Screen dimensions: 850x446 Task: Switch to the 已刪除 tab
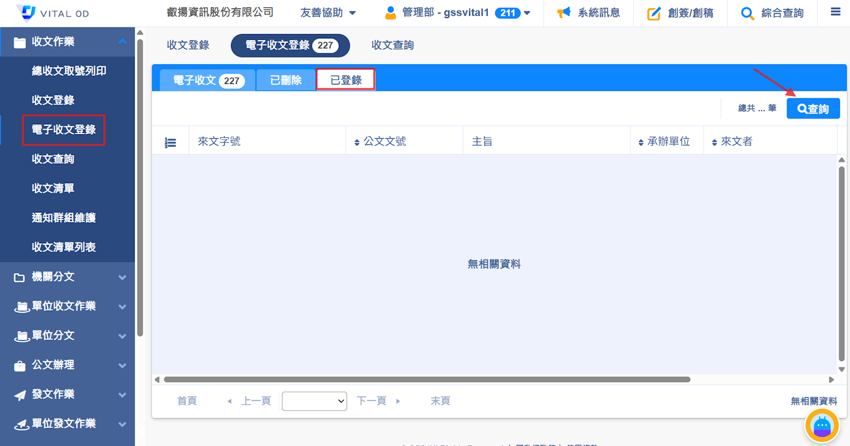tap(286, 80)
